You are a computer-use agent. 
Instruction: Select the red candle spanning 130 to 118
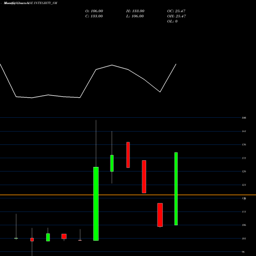144,177
